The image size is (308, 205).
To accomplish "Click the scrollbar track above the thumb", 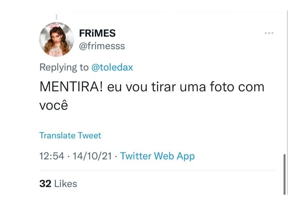I will [285, 82].
